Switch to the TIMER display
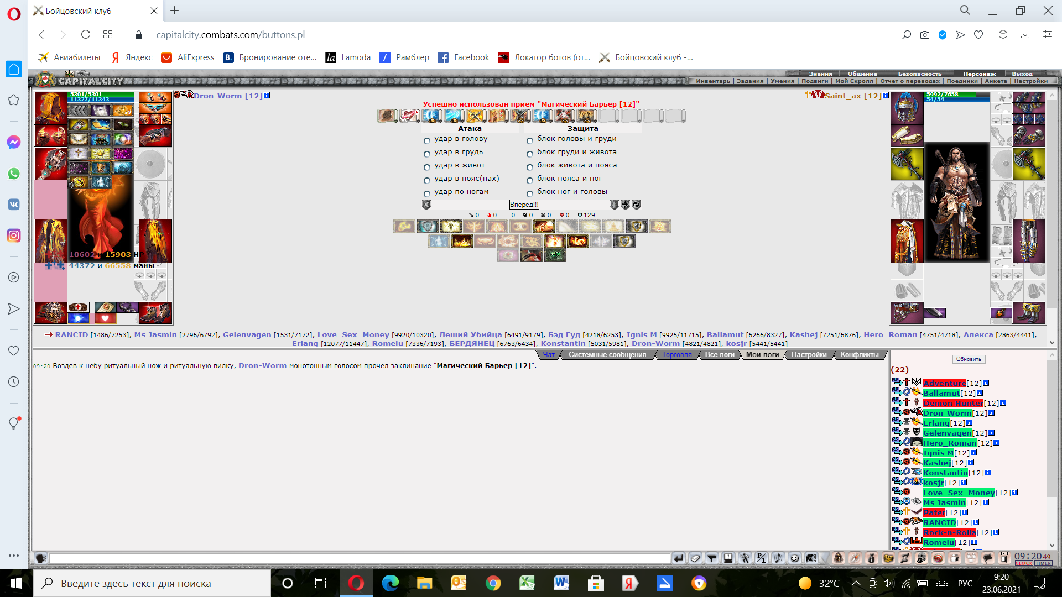 click(1043, 563)
